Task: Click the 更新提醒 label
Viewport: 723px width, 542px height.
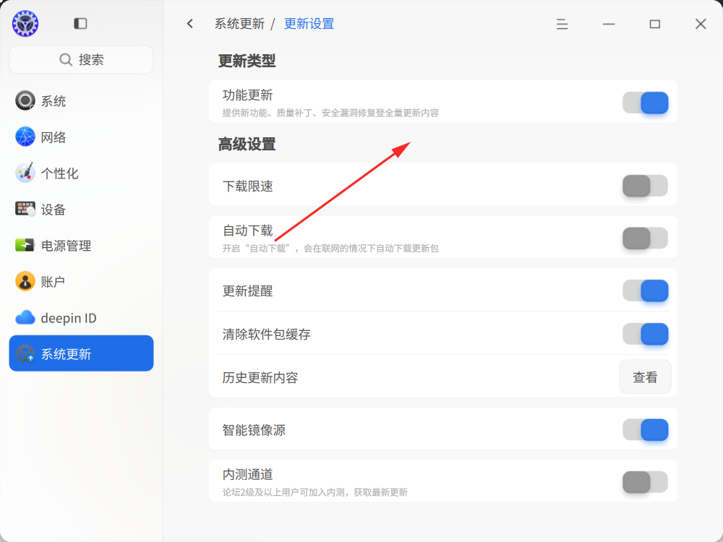Action: (x=247, y=291)
